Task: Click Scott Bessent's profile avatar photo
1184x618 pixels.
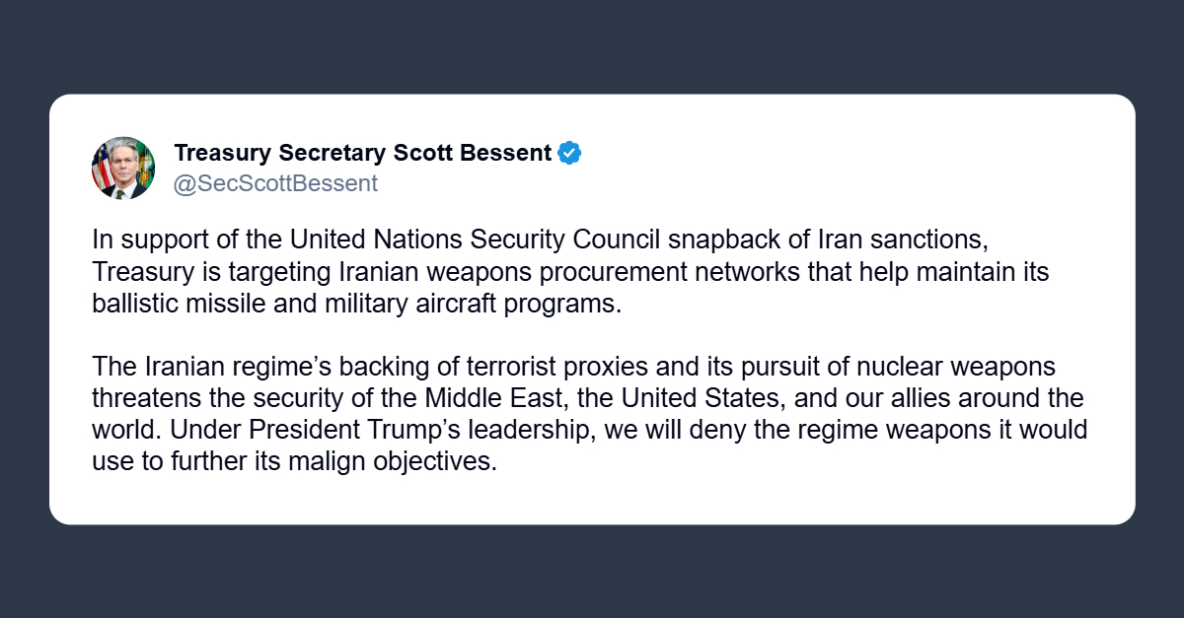Action: (123, 168)
